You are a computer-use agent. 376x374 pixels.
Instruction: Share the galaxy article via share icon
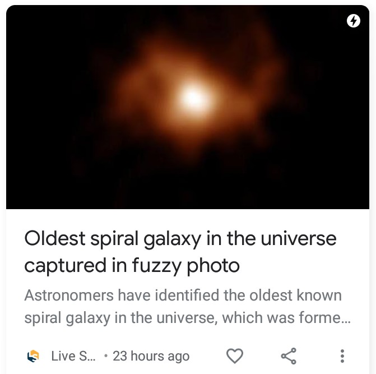289,356
